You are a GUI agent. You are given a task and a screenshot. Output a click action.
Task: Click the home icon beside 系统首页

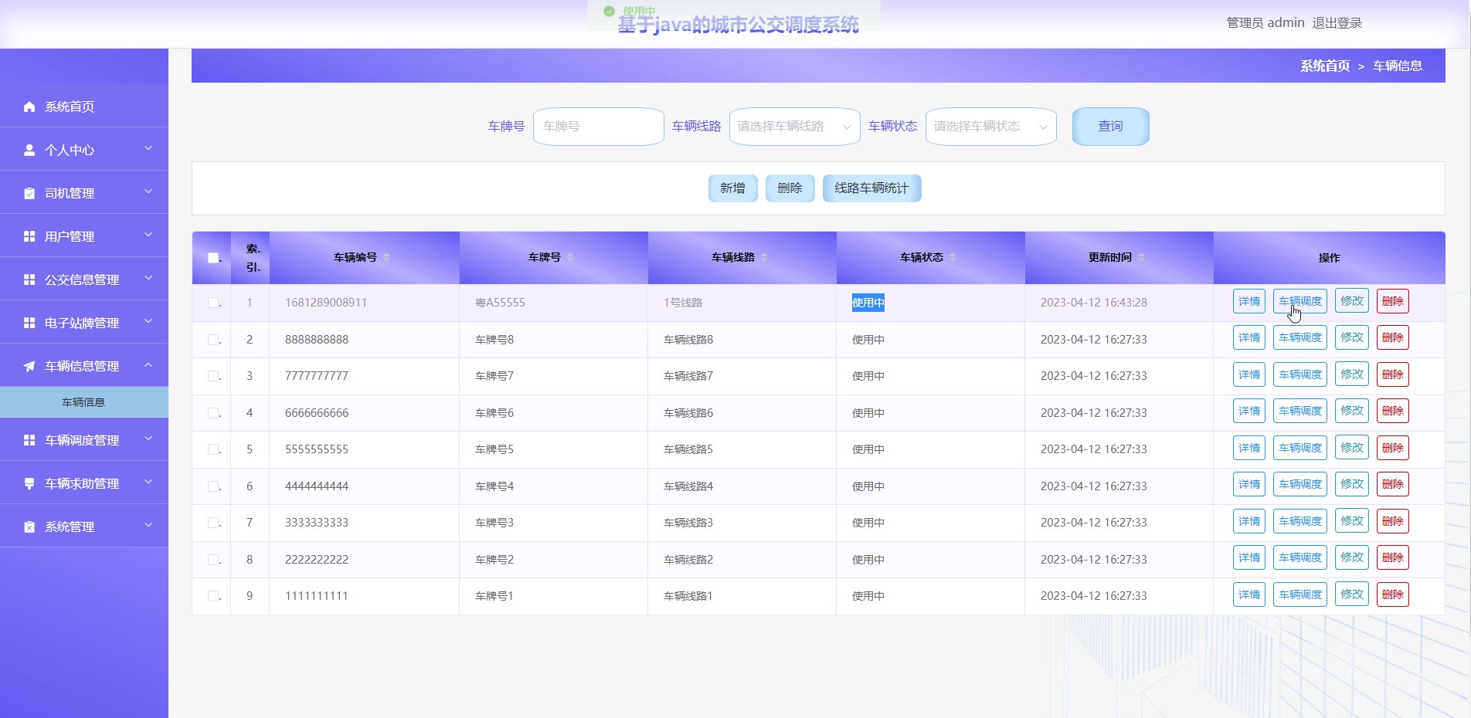point(29,107)
